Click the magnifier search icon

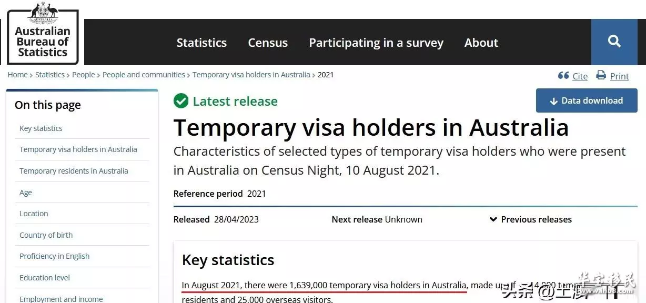pyautogui.click(x=614, y=42)
